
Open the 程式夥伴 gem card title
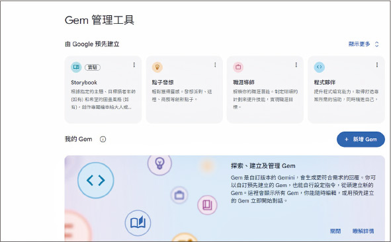click(x=325, y=82)
